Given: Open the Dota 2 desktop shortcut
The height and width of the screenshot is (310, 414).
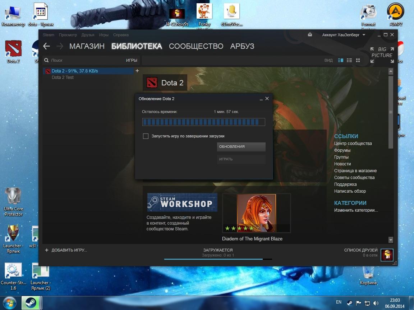Looking at the screenshot, I should click(13, 52).
